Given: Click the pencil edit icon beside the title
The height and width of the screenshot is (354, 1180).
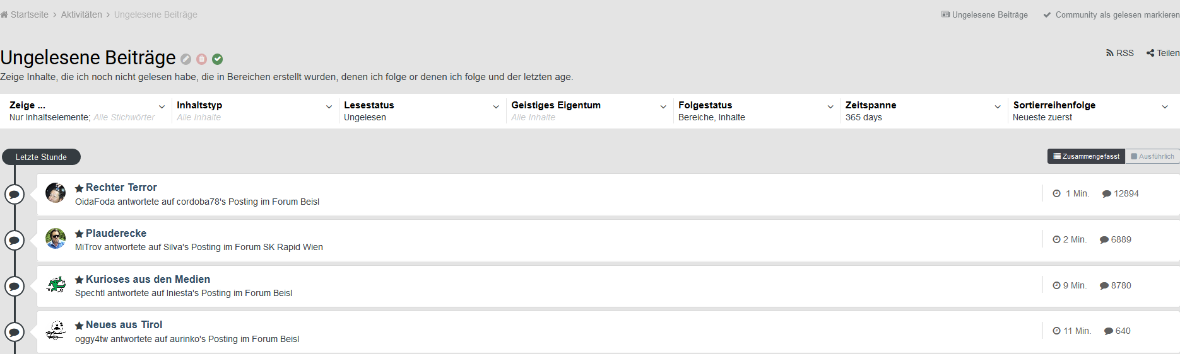Looking at the screenshot, I should click(186, 59).
